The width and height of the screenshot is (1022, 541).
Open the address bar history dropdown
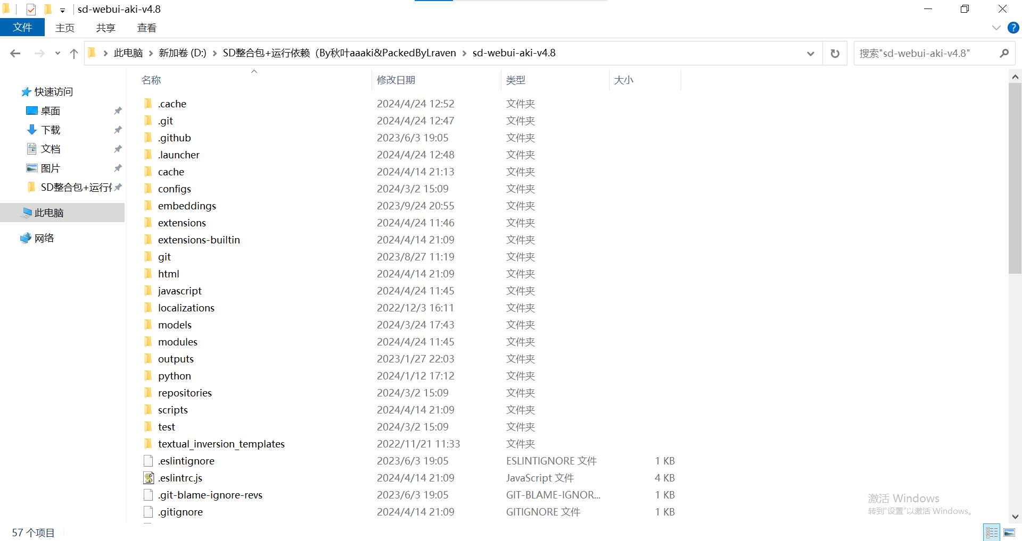pos(810,53)
